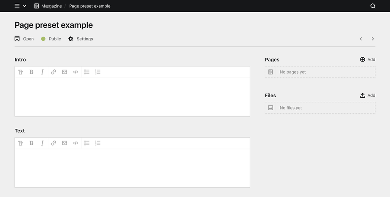
Task: Add a new page in Pages
Action: pyautogui.click(x=367, y=59)
